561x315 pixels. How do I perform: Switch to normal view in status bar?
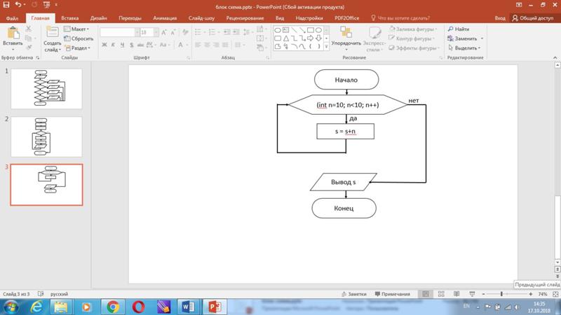[427, 294]
